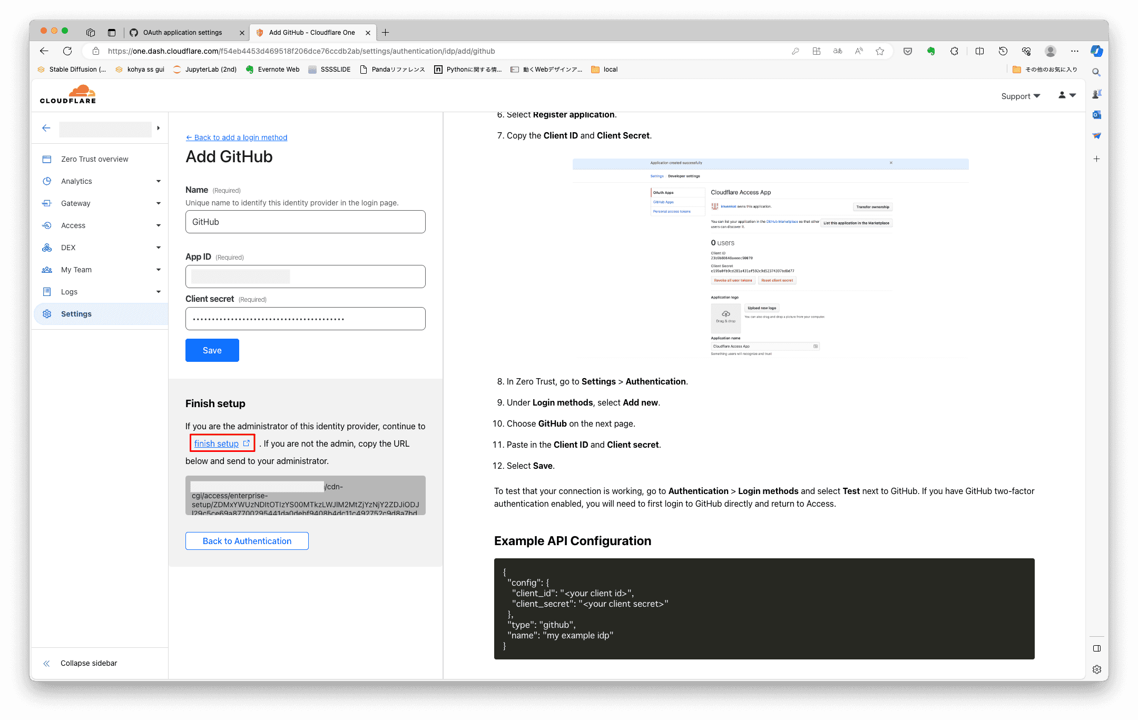Image resolution: width=1138 pixels, height=720 pixels.
Task: Switch to OAuth application settings tab
Action: (x=183, y=33)
